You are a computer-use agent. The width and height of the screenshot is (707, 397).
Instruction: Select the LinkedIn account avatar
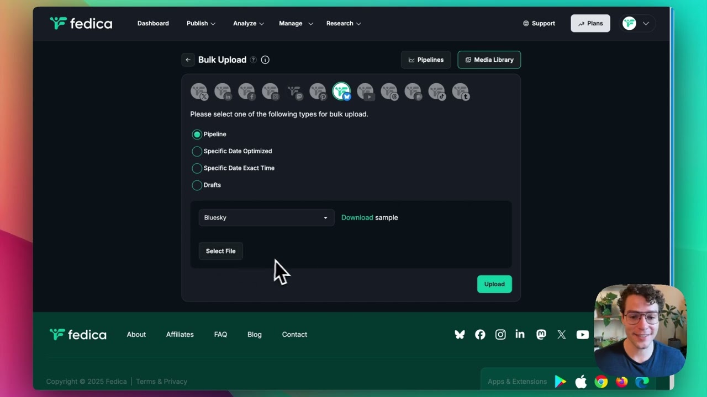click(223, 92)
